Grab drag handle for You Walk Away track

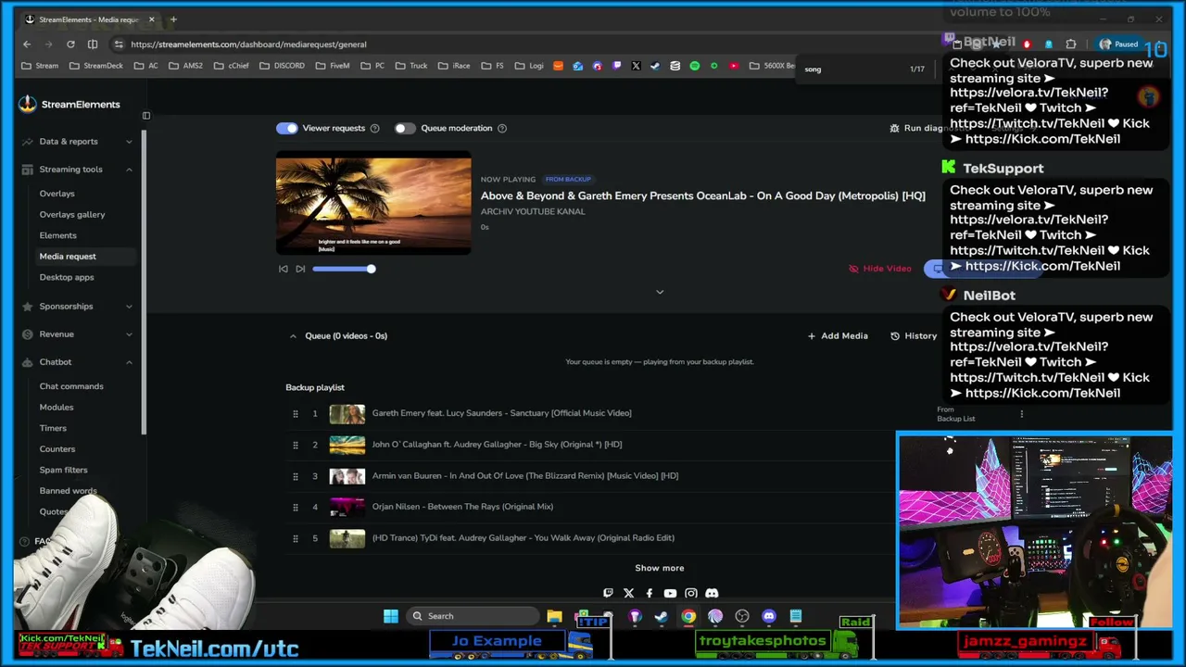point(296,538)
